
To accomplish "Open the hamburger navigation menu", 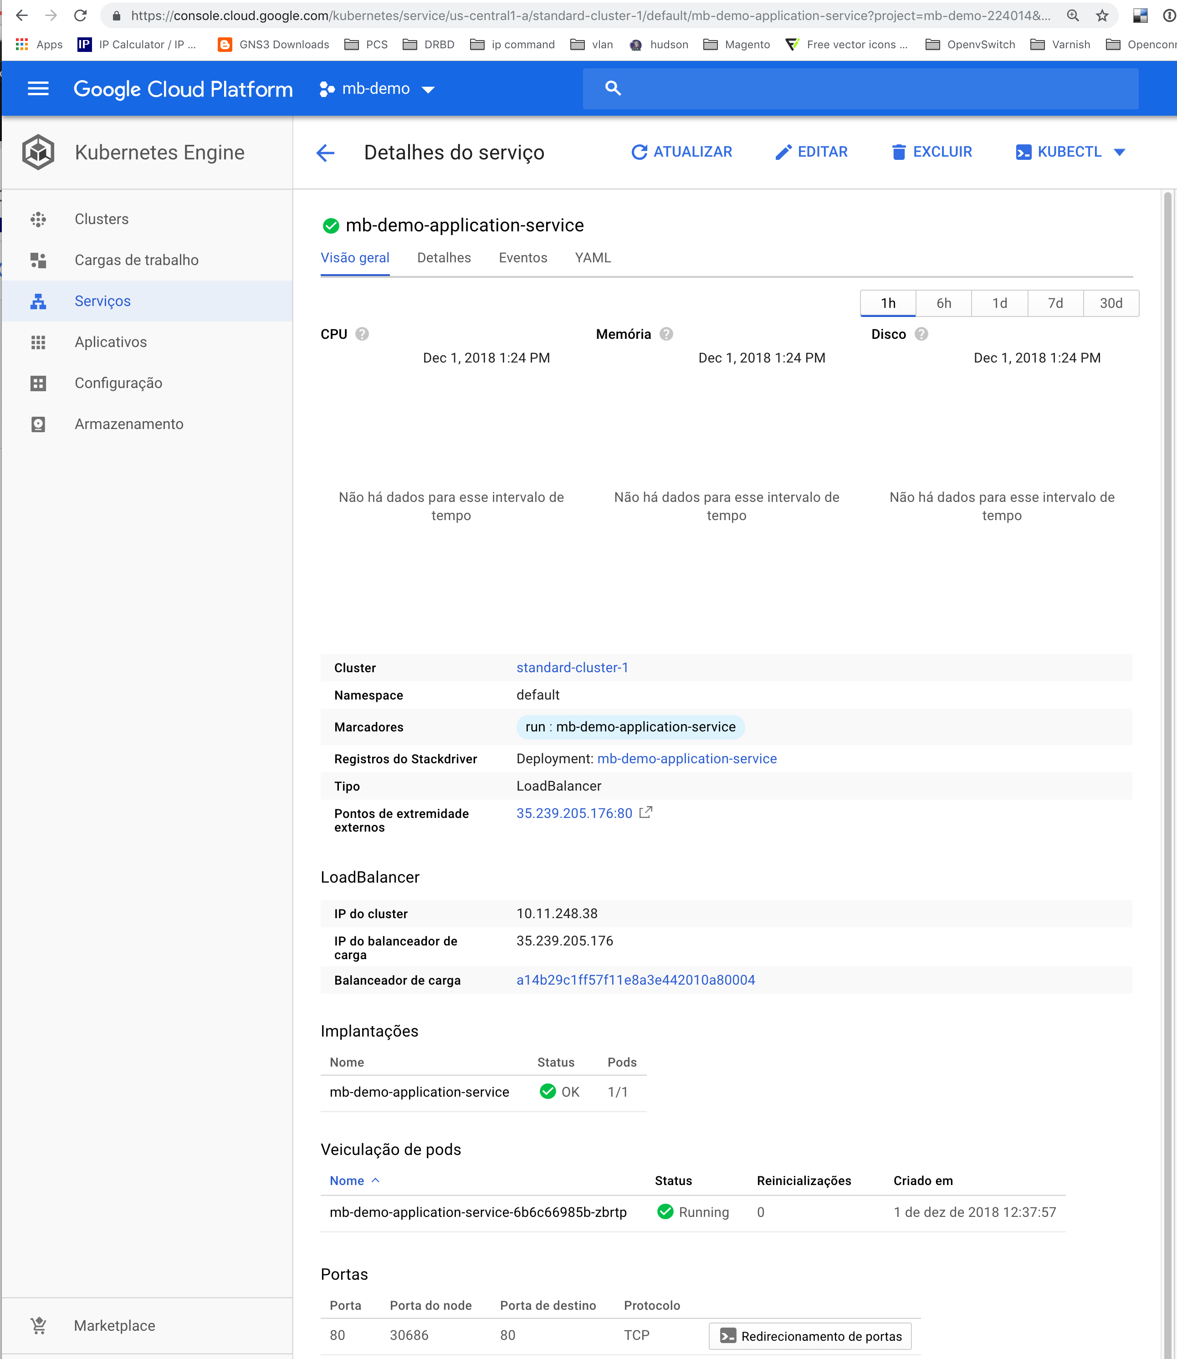I will click(38, 89).
